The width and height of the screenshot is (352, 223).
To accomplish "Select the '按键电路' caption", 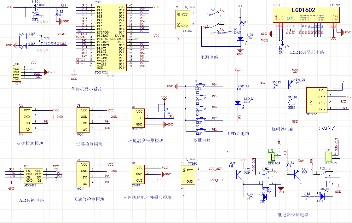I will 202,140.
